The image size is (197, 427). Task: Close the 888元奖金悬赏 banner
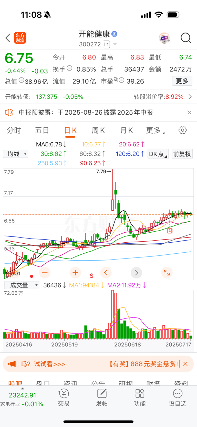coord(185,364)
